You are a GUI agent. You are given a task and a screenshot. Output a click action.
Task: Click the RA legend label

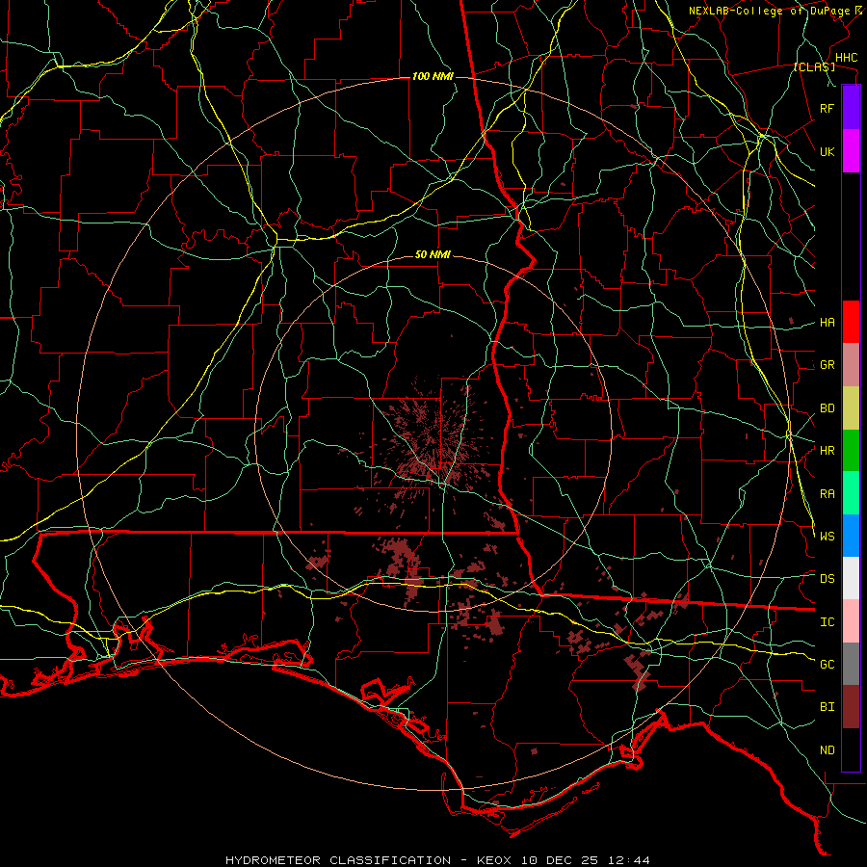tap(827, 494)
